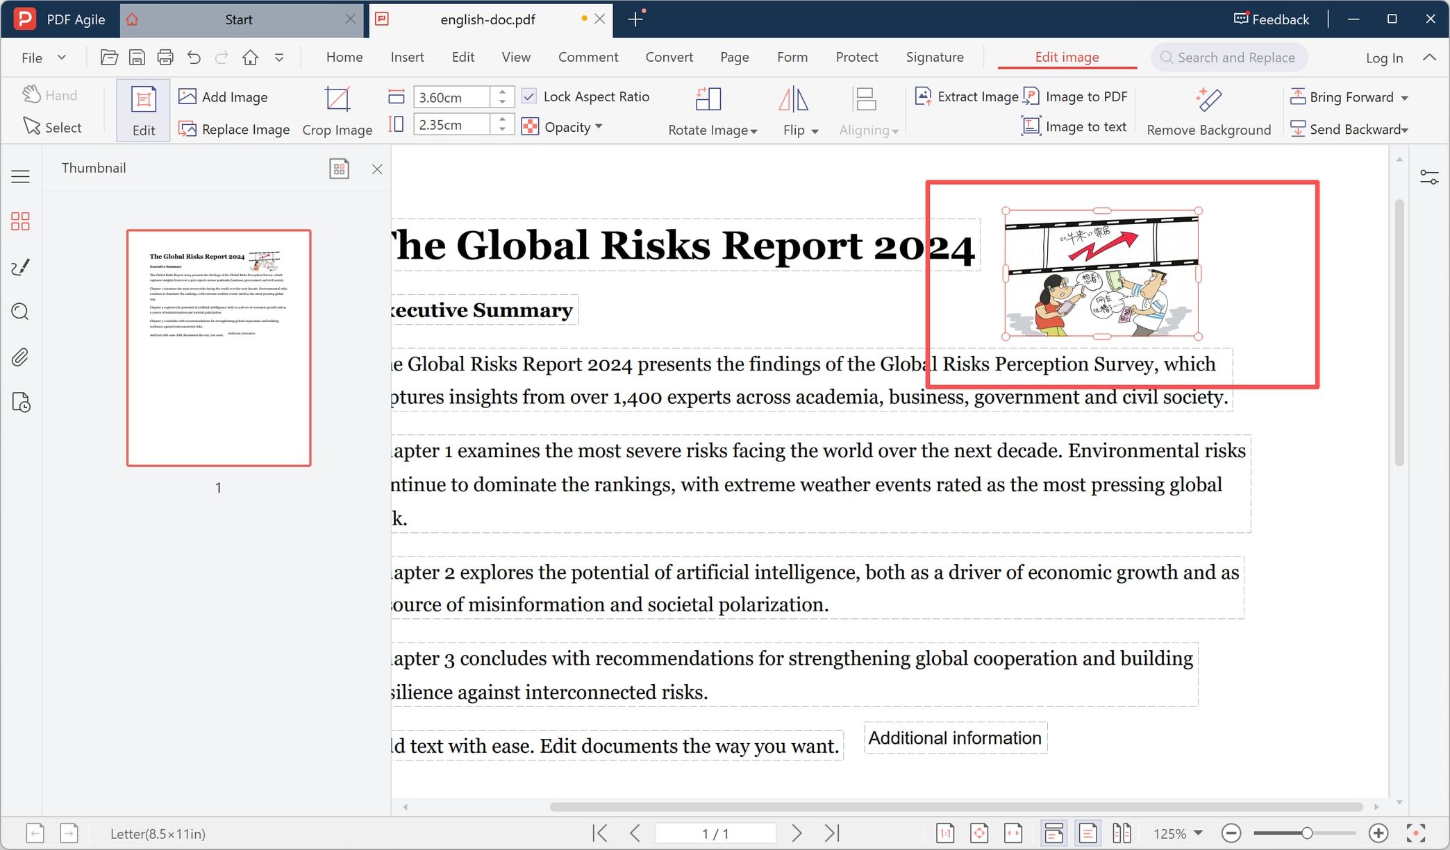The width and height of the screenshot is (1450, 850).
Task: Click the Save disk icon
Action: pos(137,58)
